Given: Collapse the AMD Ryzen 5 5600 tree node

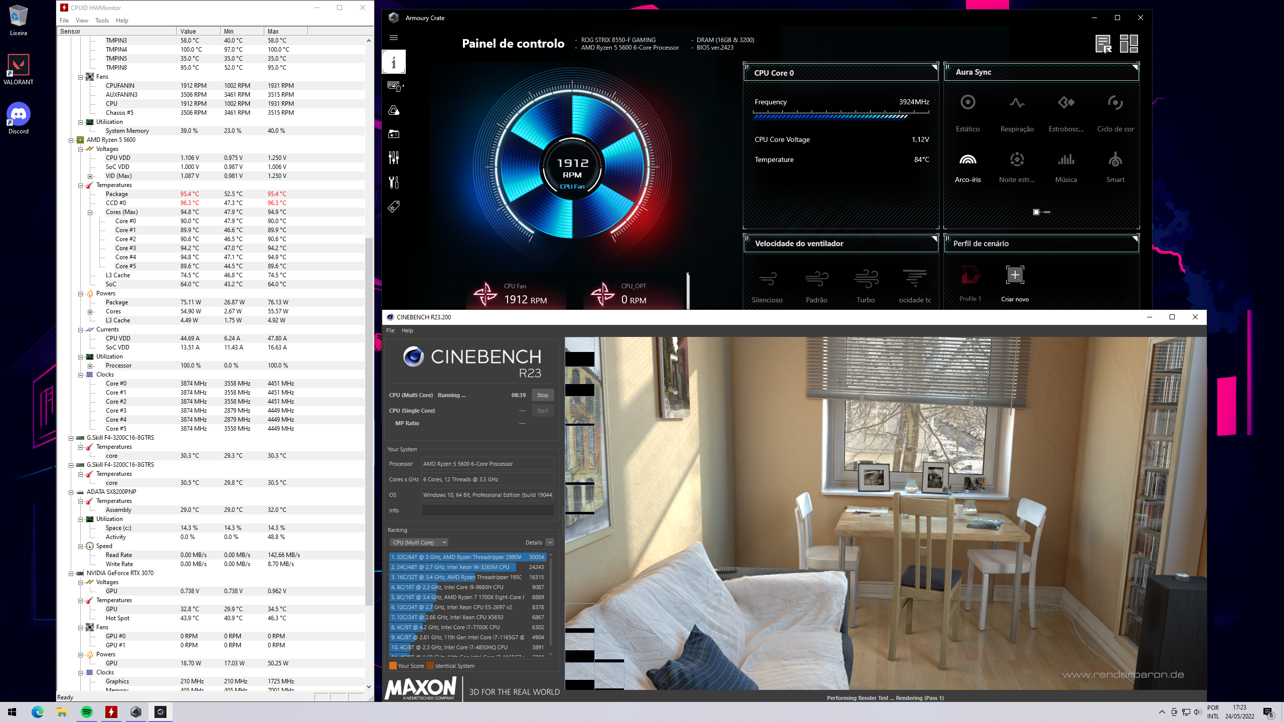Looking at the screenshot, I should point(71,140).
